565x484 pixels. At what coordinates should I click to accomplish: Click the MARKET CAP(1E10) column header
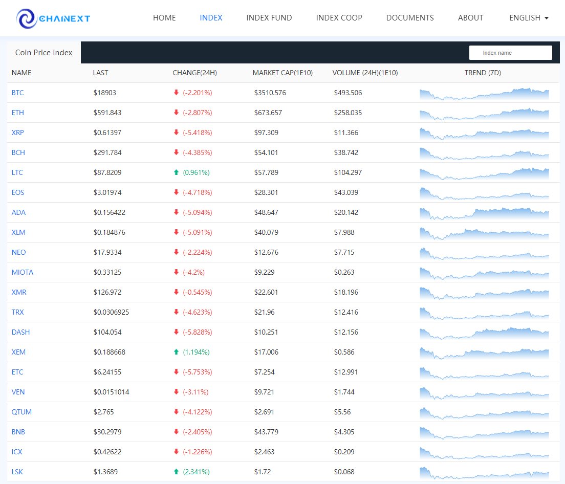(282, 73)
